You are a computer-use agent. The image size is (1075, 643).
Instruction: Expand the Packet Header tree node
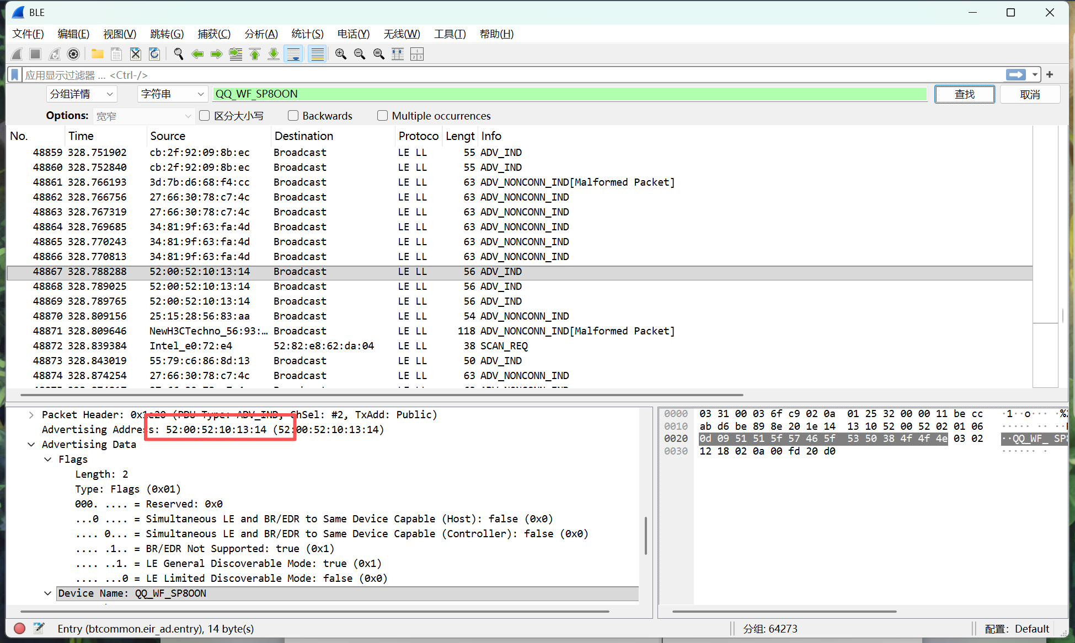[31, 415]
